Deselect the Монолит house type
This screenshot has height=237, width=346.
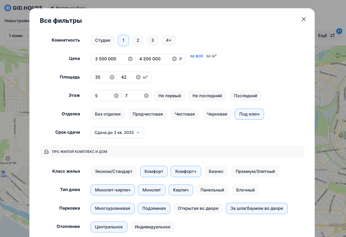(x=152, y=190)
